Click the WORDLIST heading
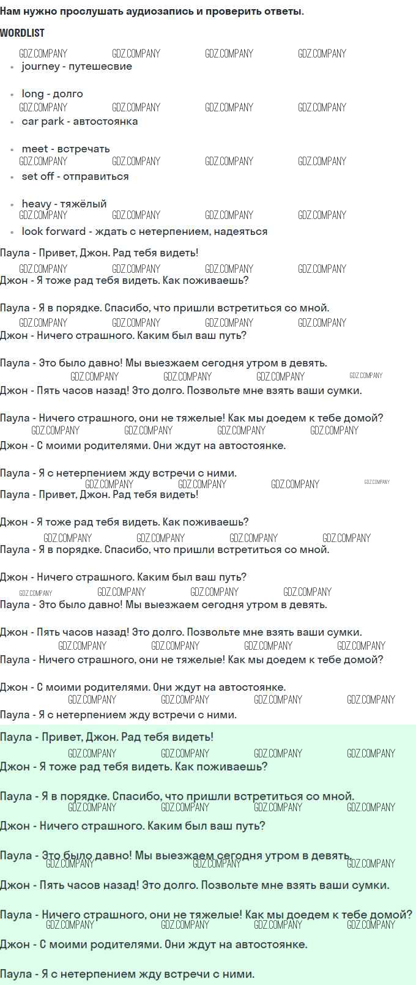This screenshot has height=985, width=416. tap(23, 33)
